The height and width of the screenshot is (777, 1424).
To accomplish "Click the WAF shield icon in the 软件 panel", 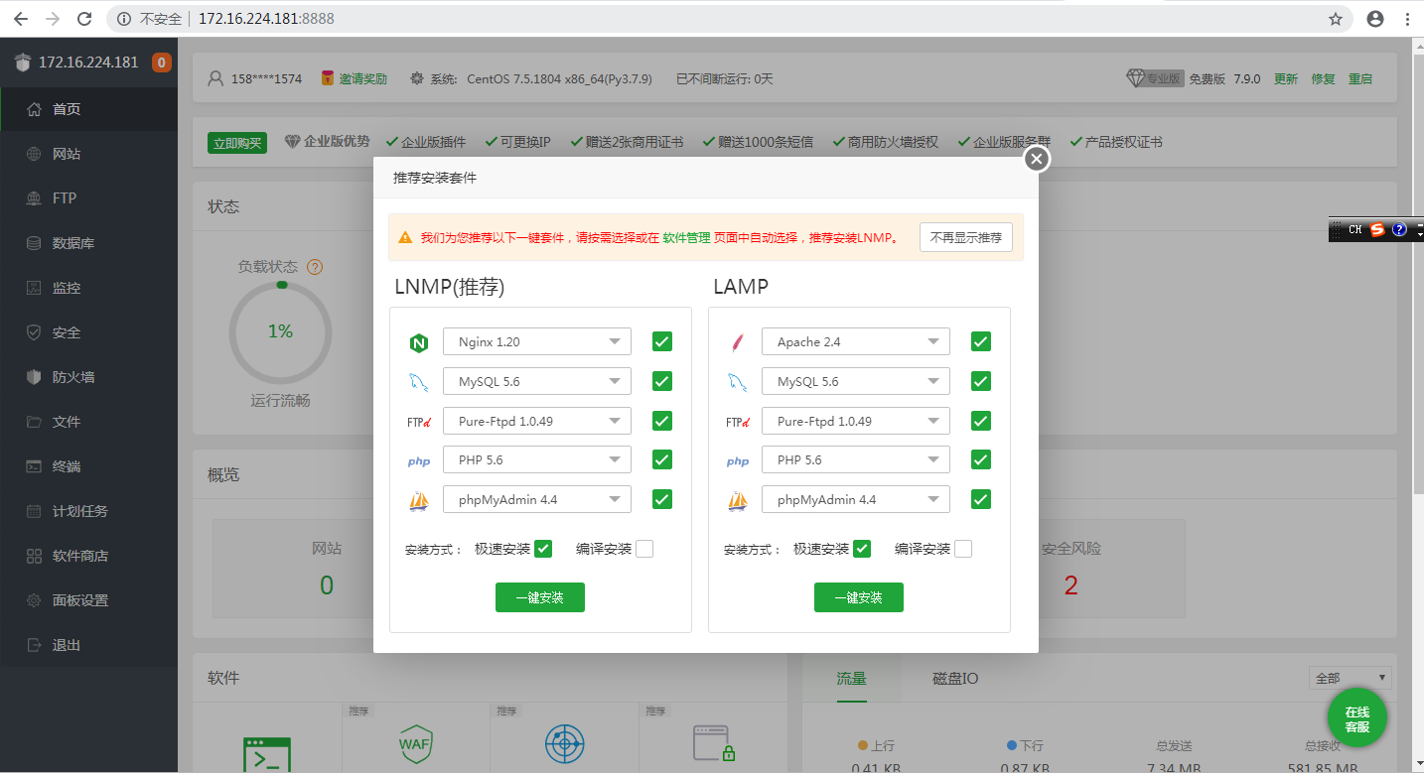I will point(415,743).
